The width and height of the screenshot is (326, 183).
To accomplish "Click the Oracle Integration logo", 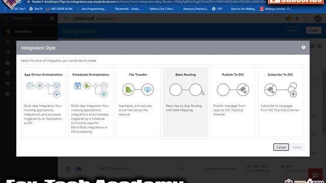I will click(x=94, y=19).
